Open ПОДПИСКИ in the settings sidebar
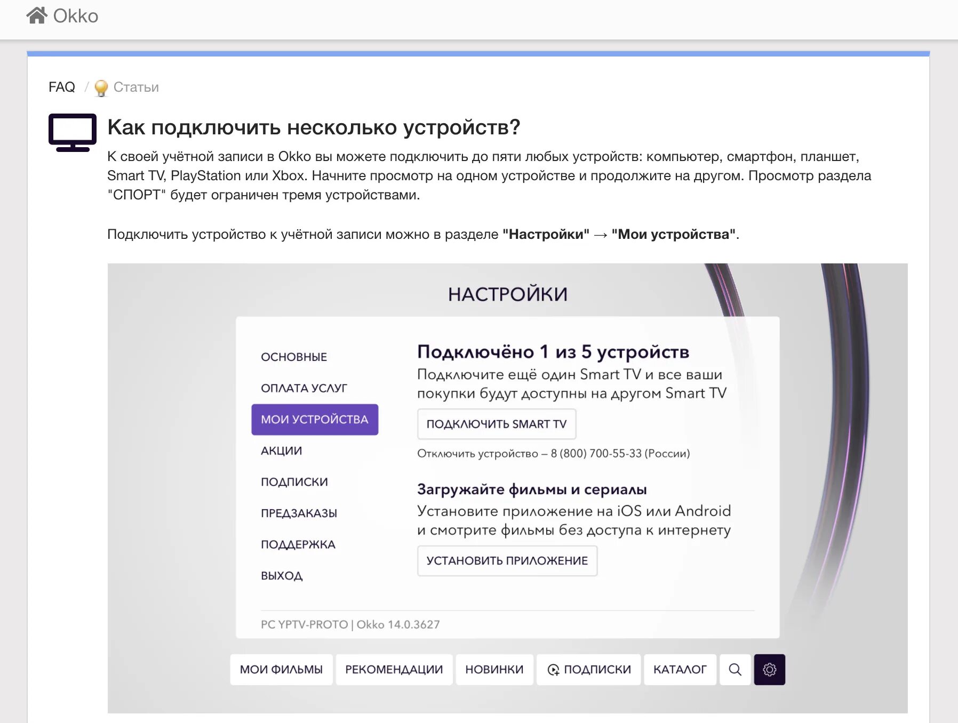This screenshot has width=958, height=723. [x=294, y=482]
